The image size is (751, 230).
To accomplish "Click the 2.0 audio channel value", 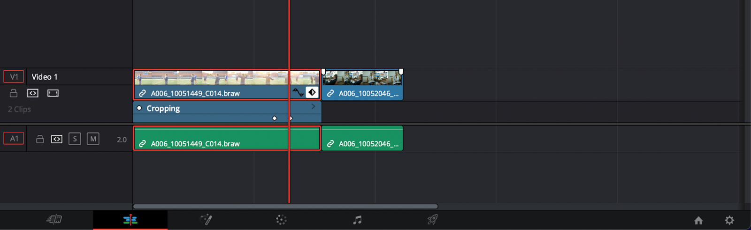I will pyautogui.click(x=122, y=140).
